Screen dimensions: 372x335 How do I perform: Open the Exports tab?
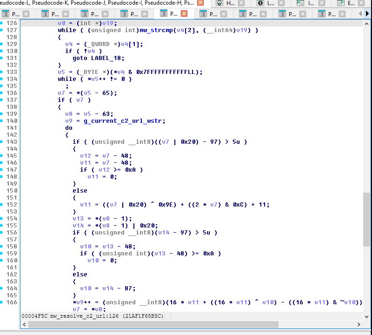[346, 3]
